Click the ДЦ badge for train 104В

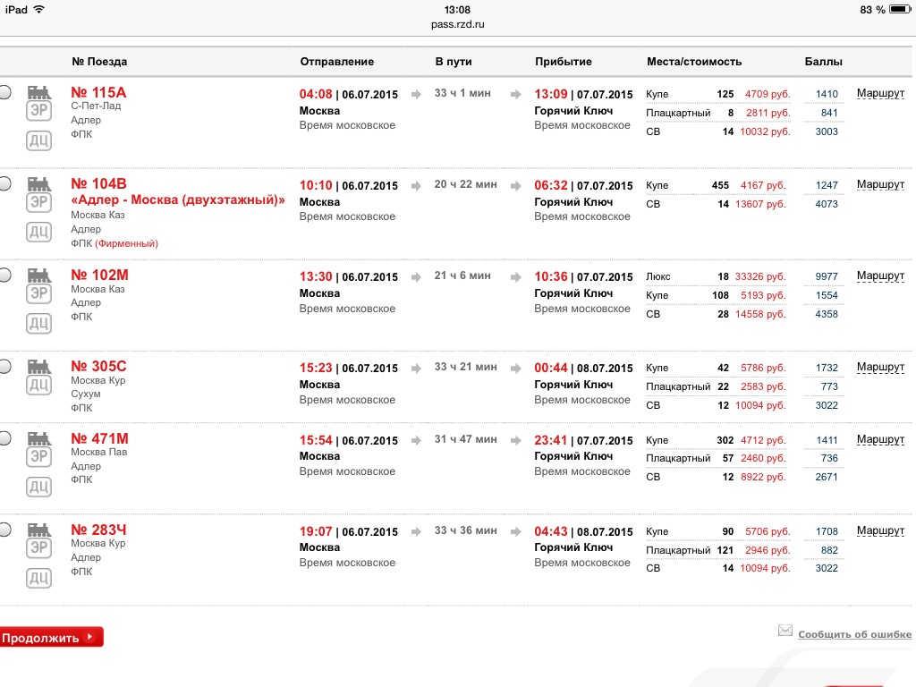pyautogui.click(x=38, y=233)
